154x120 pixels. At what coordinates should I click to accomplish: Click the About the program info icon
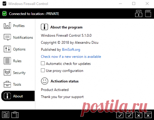coord(45,27)
